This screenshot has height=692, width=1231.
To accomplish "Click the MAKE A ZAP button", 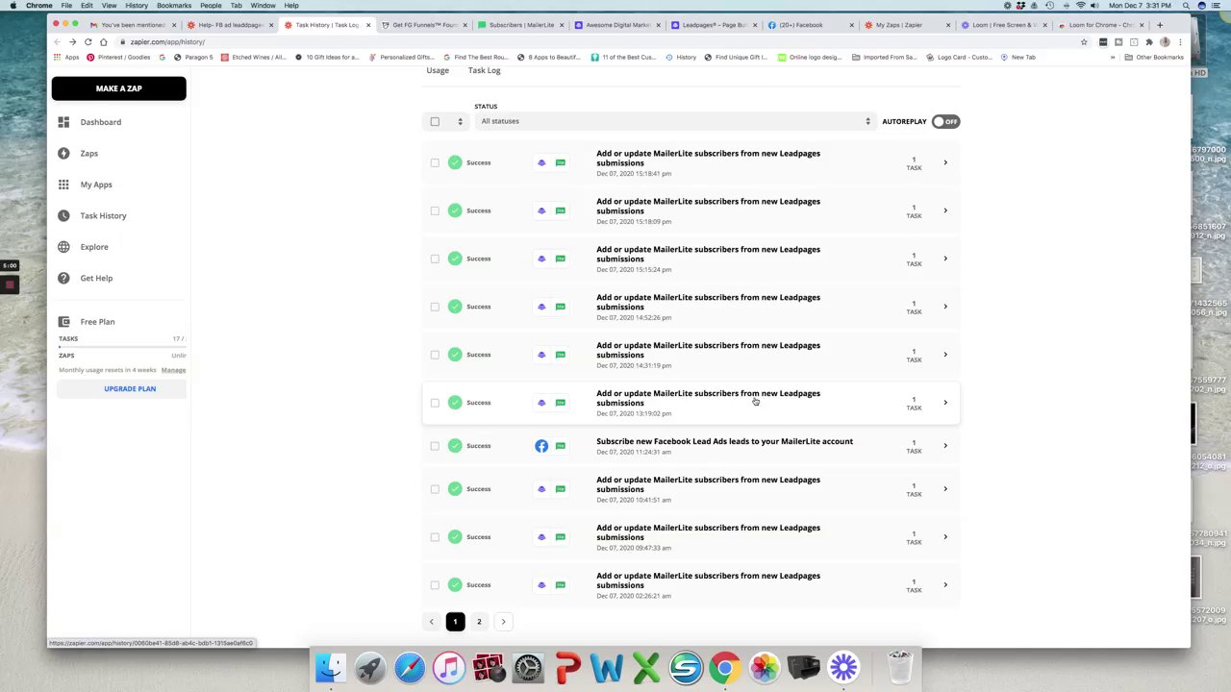I will click(119, 88).
